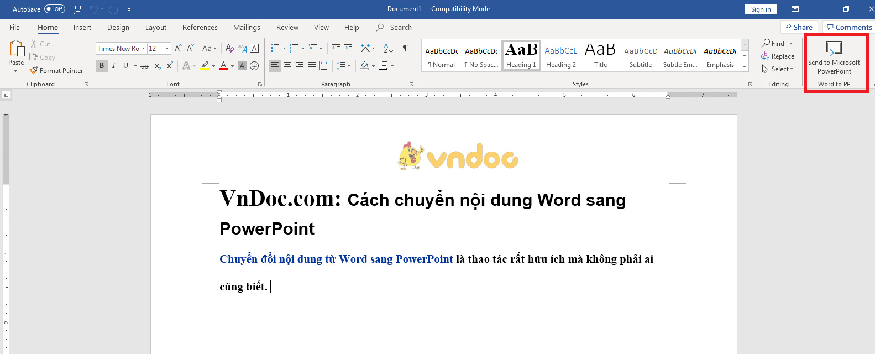Open the Paste options arrow

tap(16, 71)
